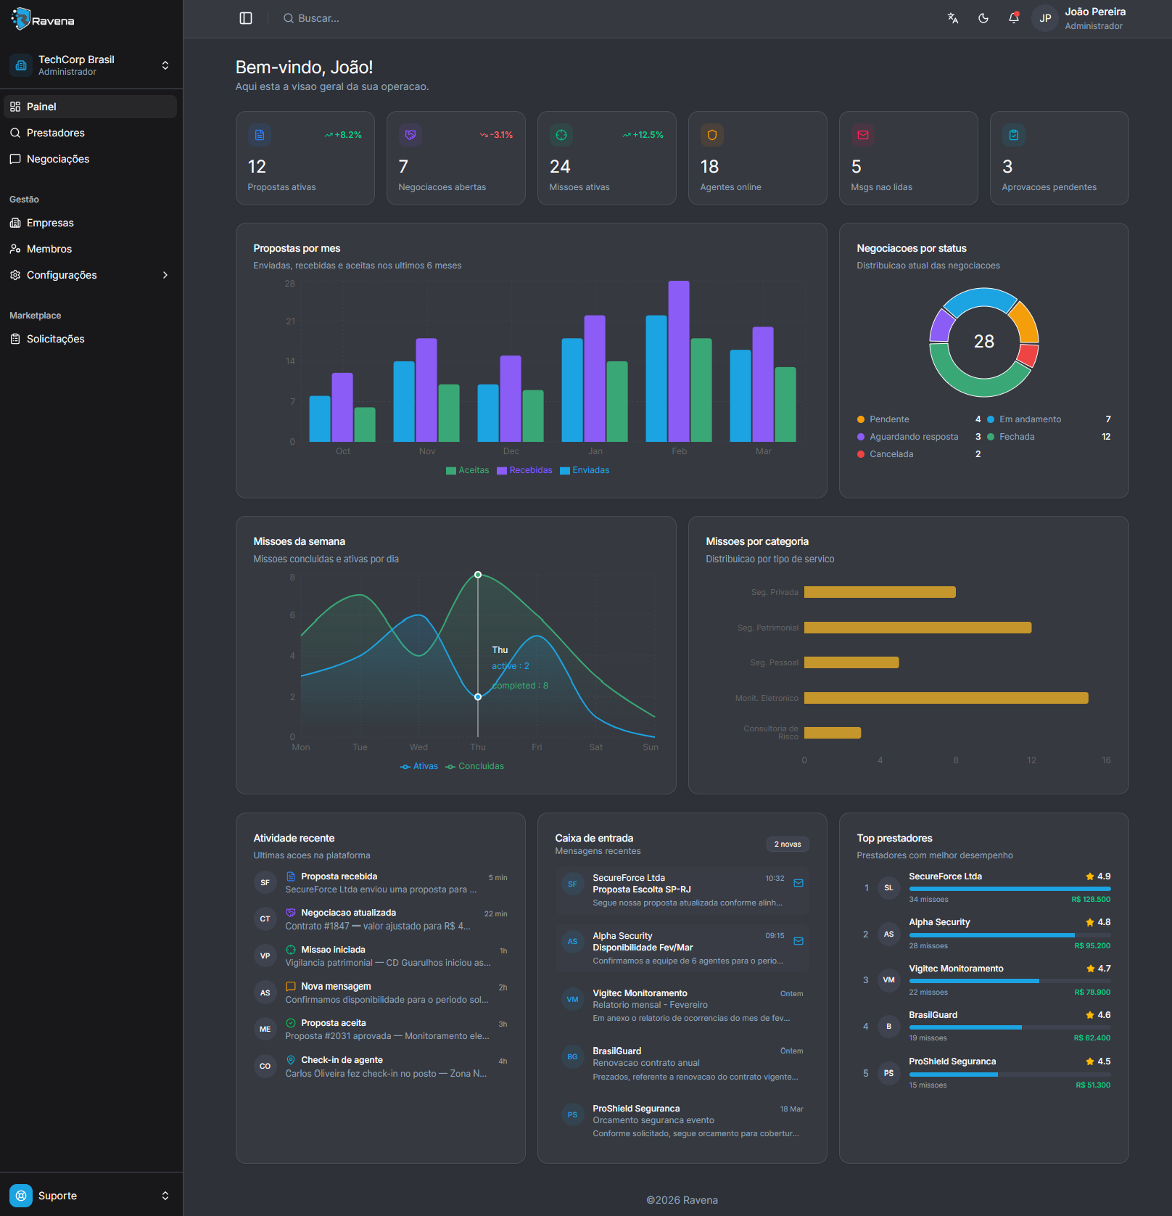
Task: Click the donut chart center showing 28
Action: (x=984, y=342)
